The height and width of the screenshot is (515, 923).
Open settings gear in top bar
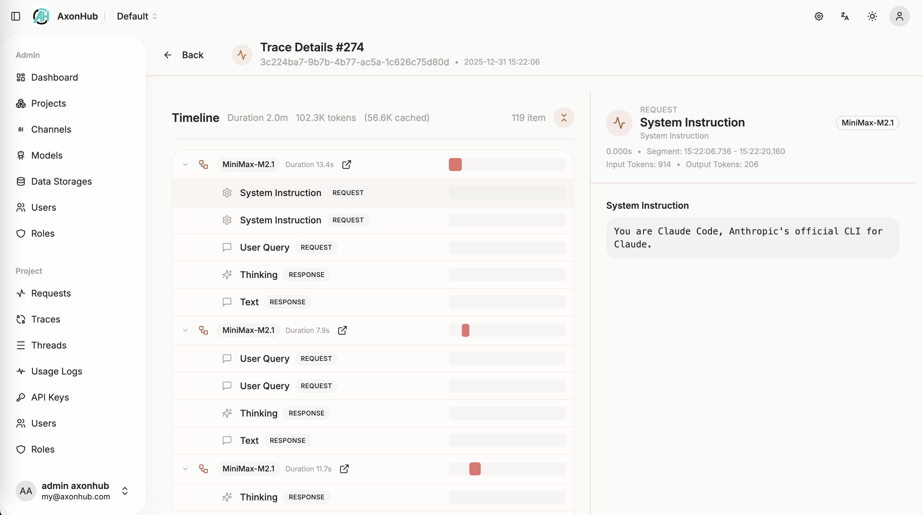coord(818,16)
